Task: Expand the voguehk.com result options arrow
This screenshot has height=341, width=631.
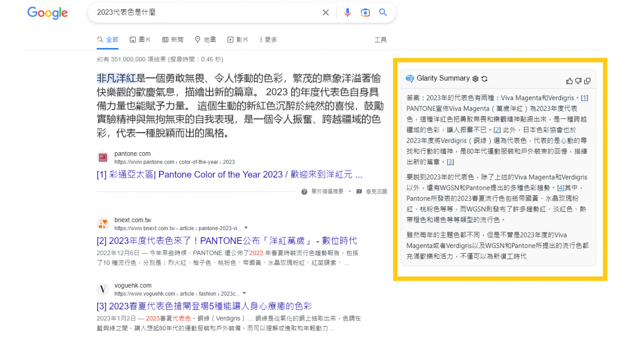Action: (x=244, y=294)
